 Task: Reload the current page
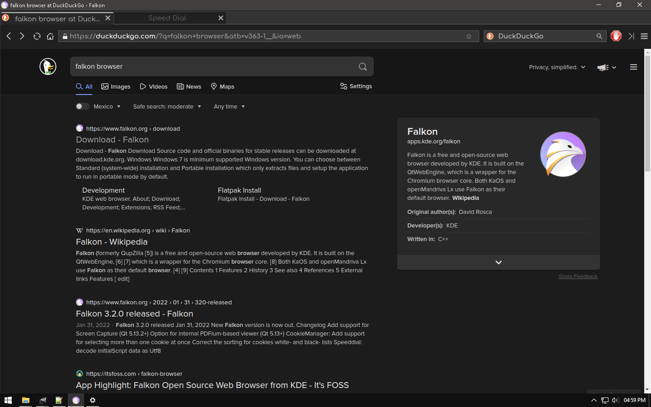(37, 36)
